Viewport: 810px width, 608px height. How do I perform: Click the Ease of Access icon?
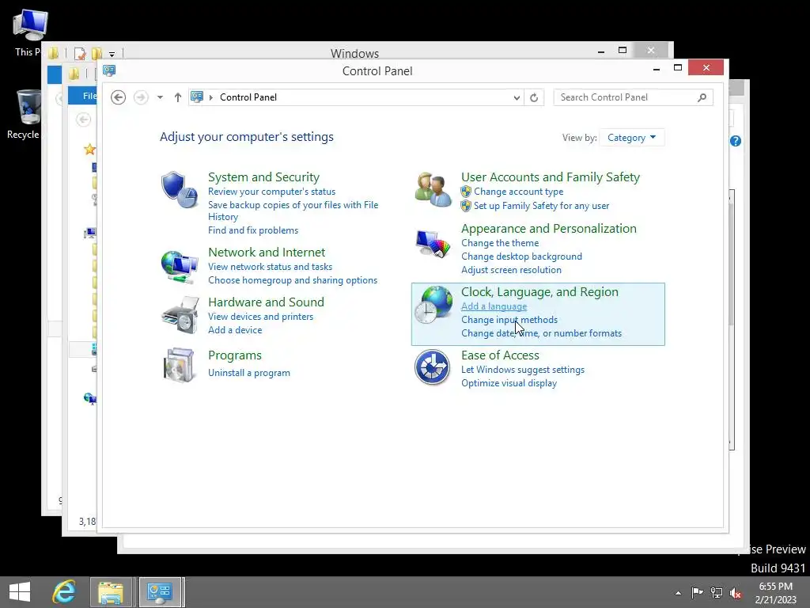point(433,367)
